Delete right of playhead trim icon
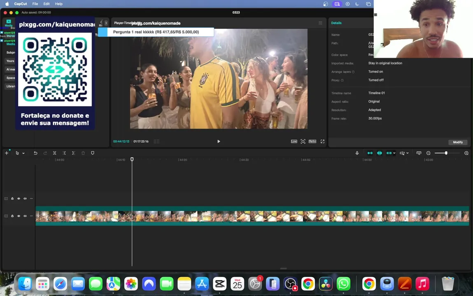The width and height of the screenshot is (473, 296). [74, 153]
